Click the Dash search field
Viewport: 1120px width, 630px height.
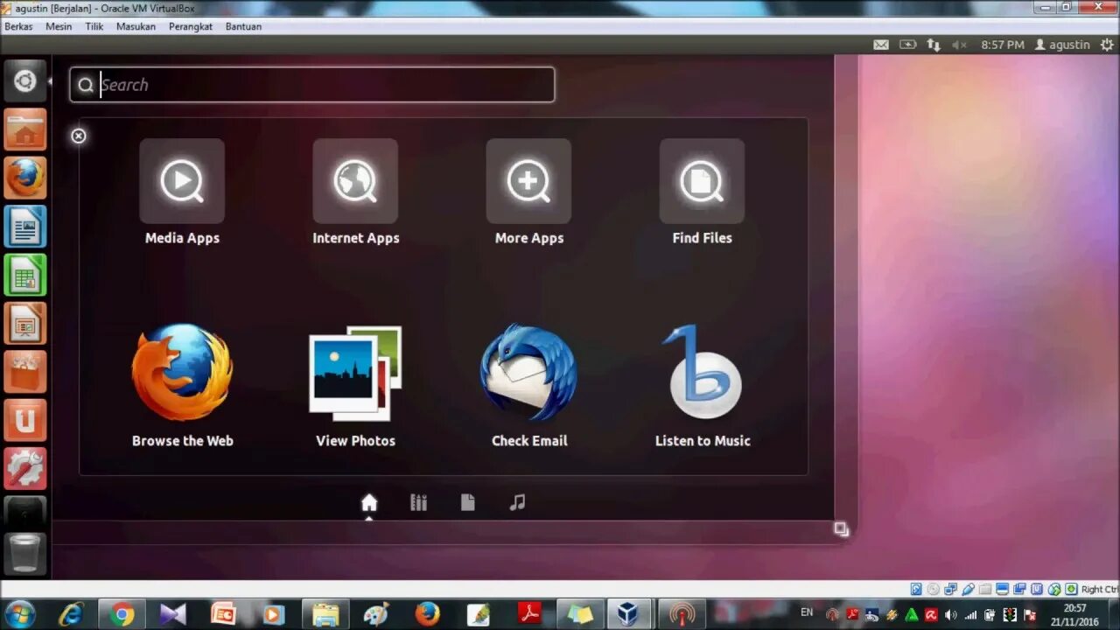[312, 85]
